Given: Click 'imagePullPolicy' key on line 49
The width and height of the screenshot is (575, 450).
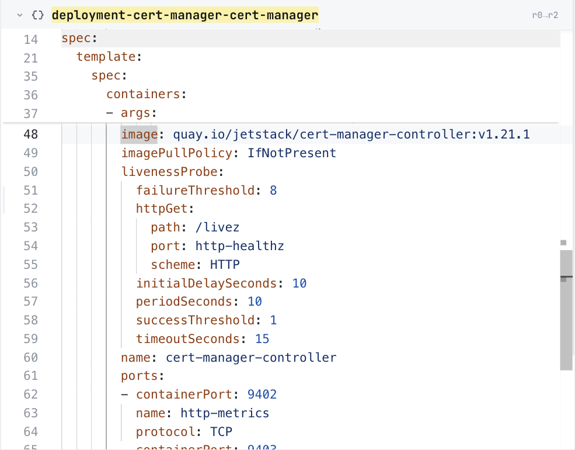Looking at the screenshot, I should click(177, 153).
